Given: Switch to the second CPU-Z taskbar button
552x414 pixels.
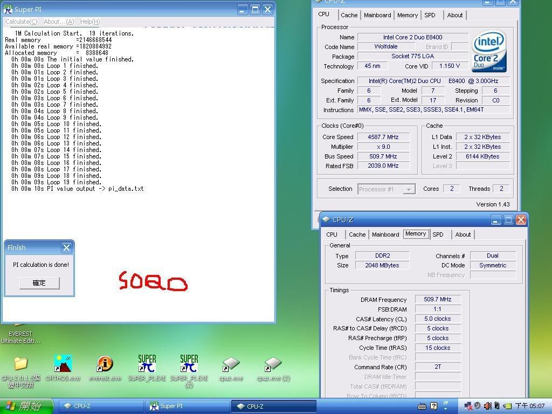Looking at the screenshot, I should [273, 406].
